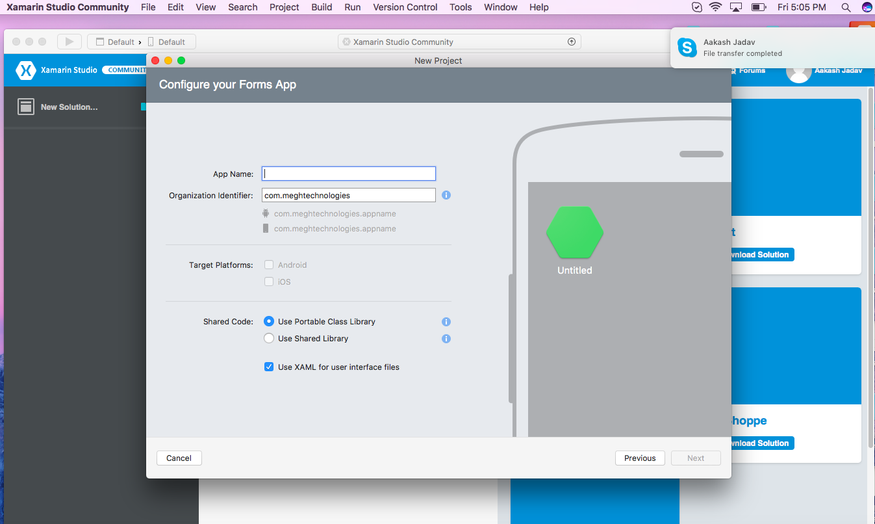Viewport: 875px width, 524px height.
Task: Click the iOS device icon next to bundle identifier
Action: coord(266,228)
